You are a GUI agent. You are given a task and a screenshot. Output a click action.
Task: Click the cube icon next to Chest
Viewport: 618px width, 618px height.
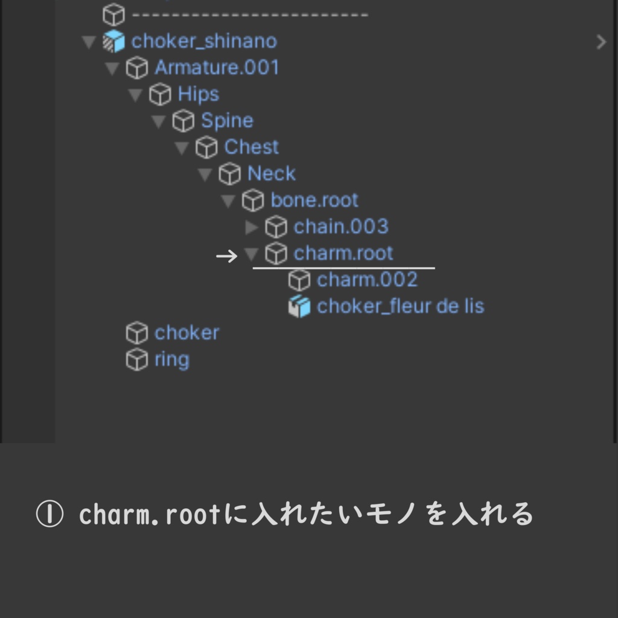tap(206, 147)
